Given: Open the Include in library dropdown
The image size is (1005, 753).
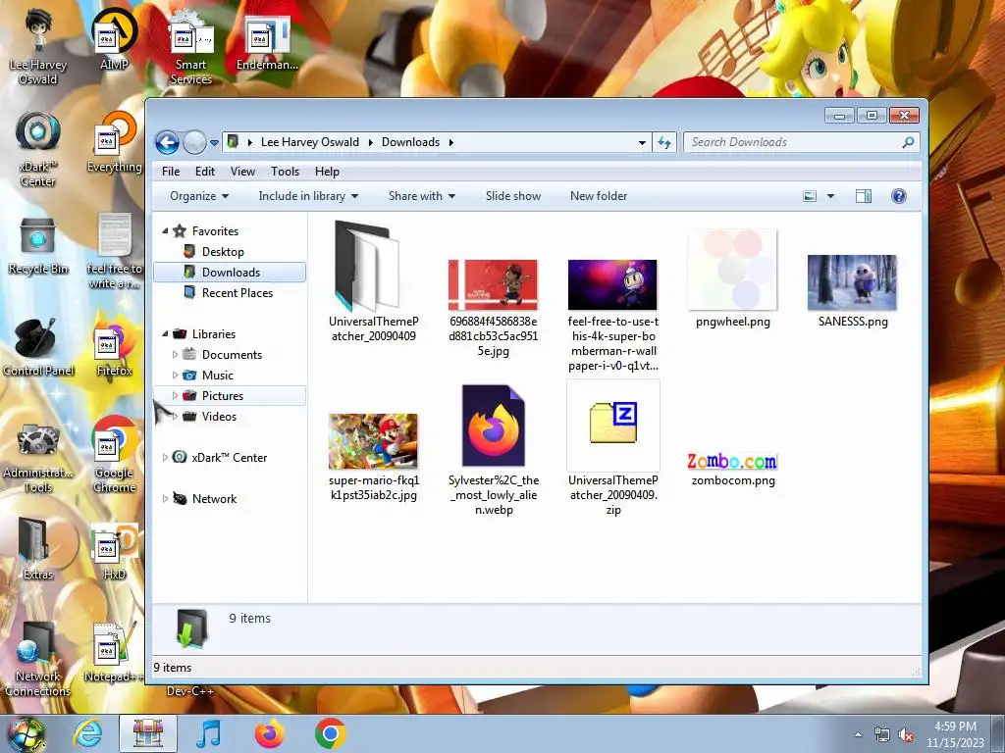Looking at the screenshot, I should [x=308, y=196].
